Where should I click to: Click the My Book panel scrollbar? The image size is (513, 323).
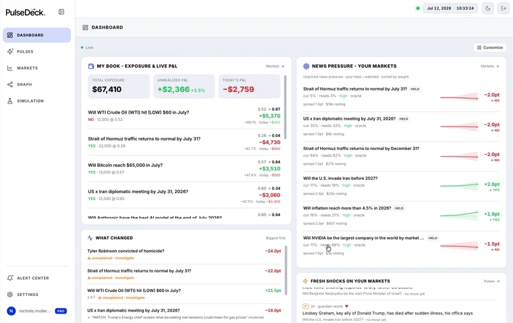286,107
